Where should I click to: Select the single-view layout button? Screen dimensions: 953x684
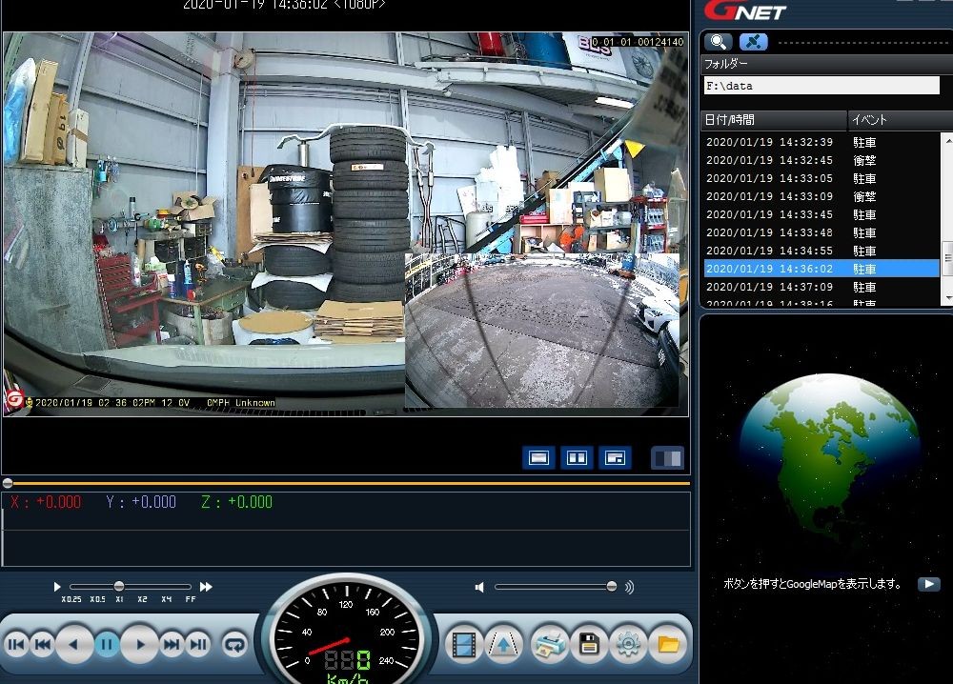[539, 457]
